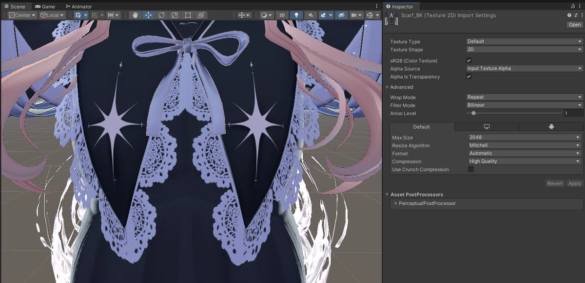This screenshot has width=585, height=283.
Task: Click the Open button
Action: coord(575,25)
